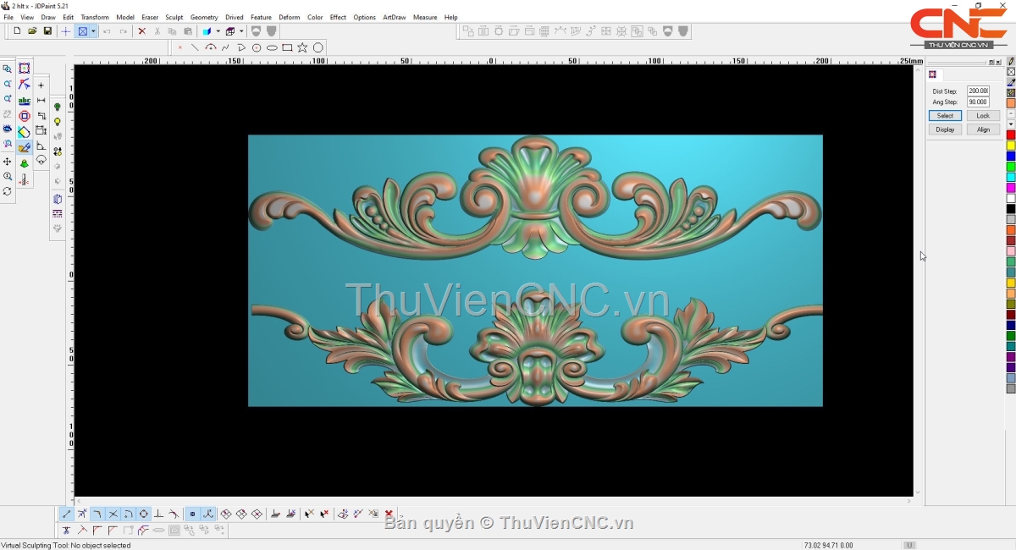Click the Select button in side panel
Screen dimensions: 1016x550
(x=945, y=116)
